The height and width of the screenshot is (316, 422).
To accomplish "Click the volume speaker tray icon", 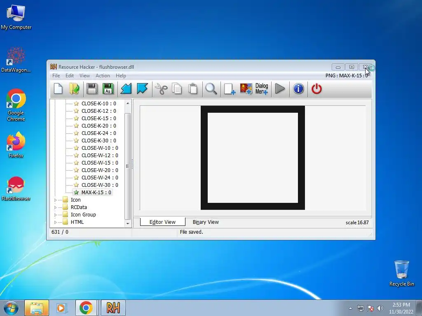I will 380,308.
